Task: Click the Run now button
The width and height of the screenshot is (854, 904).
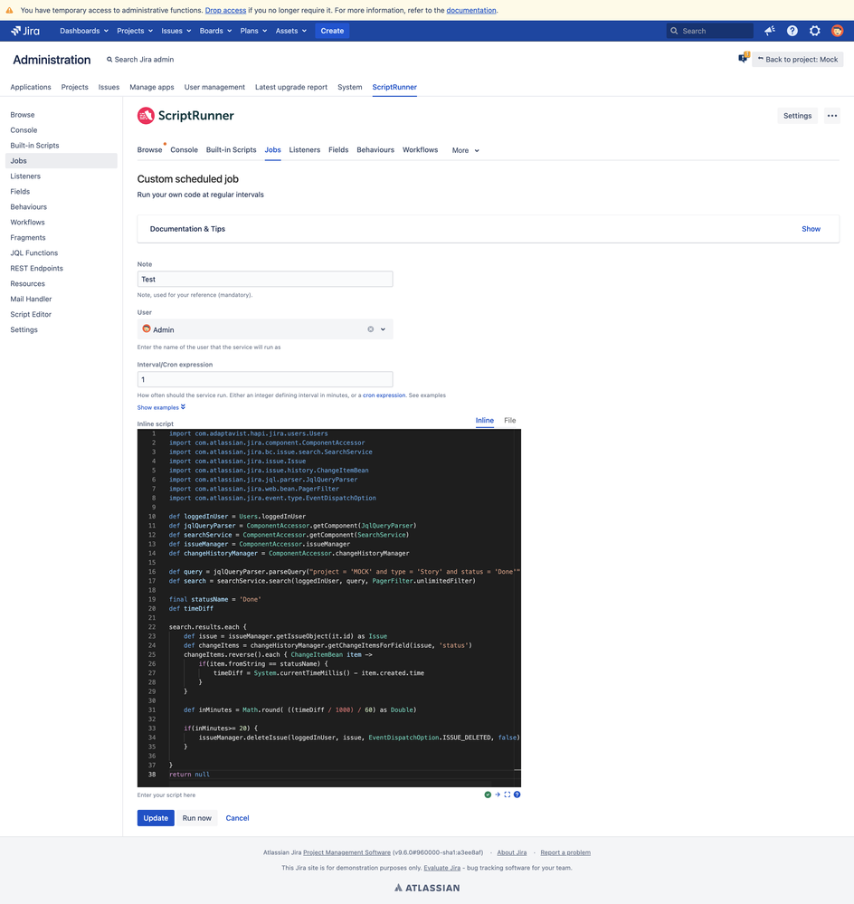Action: pyautogui.click(x=197, y=818)
